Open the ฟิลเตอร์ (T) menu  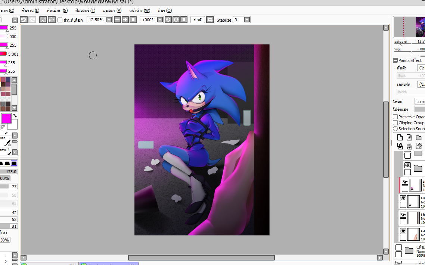pyautogui.click(x=85, y=10)
